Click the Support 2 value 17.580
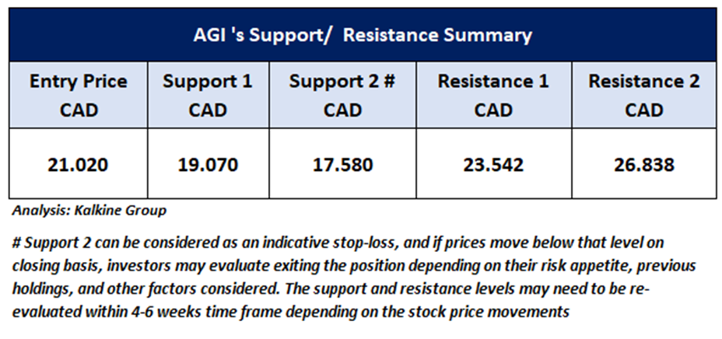Screen dimensions: 722x339 point(342,166)
